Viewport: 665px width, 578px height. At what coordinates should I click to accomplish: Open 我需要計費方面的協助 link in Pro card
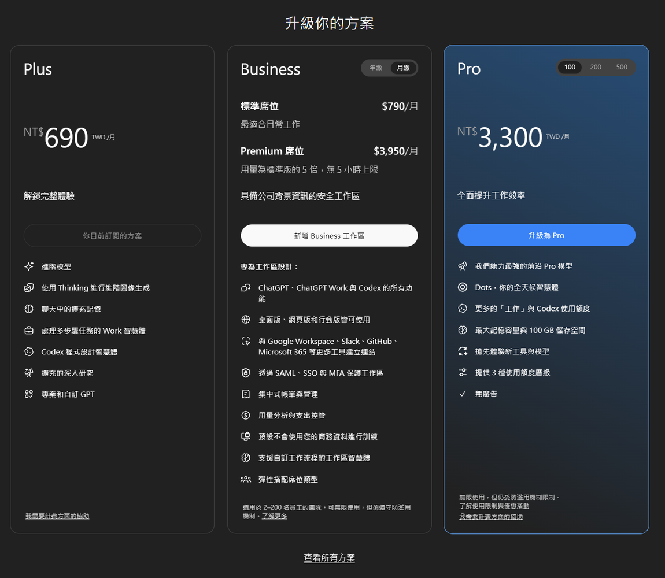point(491,517)
